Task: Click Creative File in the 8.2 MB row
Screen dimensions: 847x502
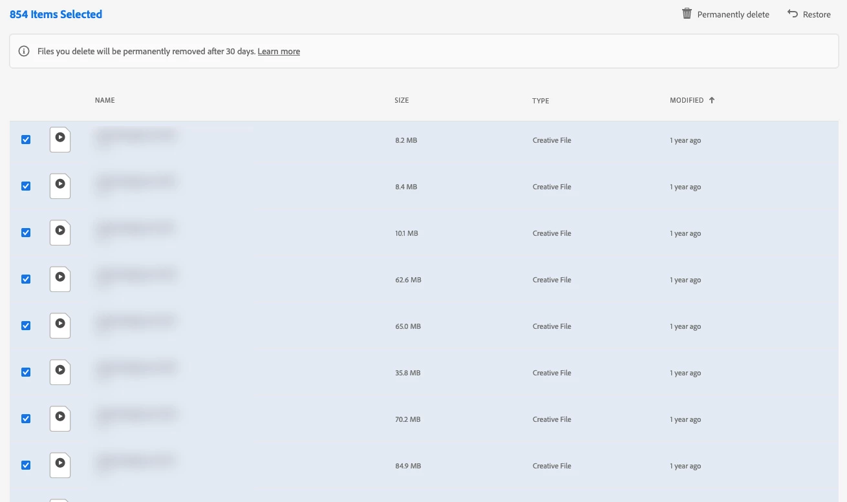Action: coord(552,140)
